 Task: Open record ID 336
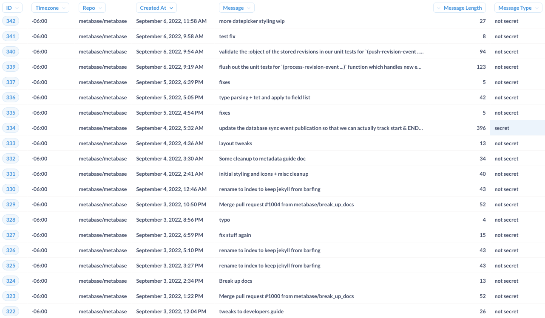[11, 98]
